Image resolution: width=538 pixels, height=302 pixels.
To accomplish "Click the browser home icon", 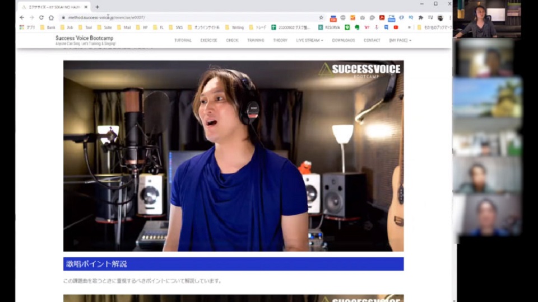I will click(51, 17).
